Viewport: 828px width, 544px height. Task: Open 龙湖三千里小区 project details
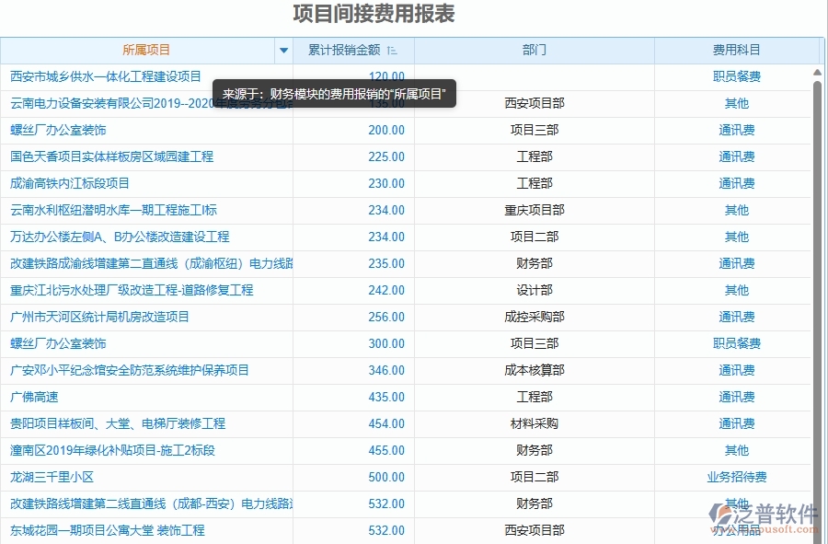point(52,477)
